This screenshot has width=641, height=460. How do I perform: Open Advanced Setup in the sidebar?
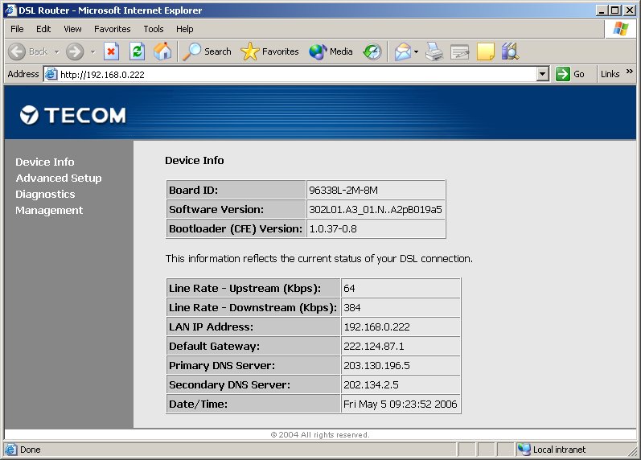click(59, 179)
